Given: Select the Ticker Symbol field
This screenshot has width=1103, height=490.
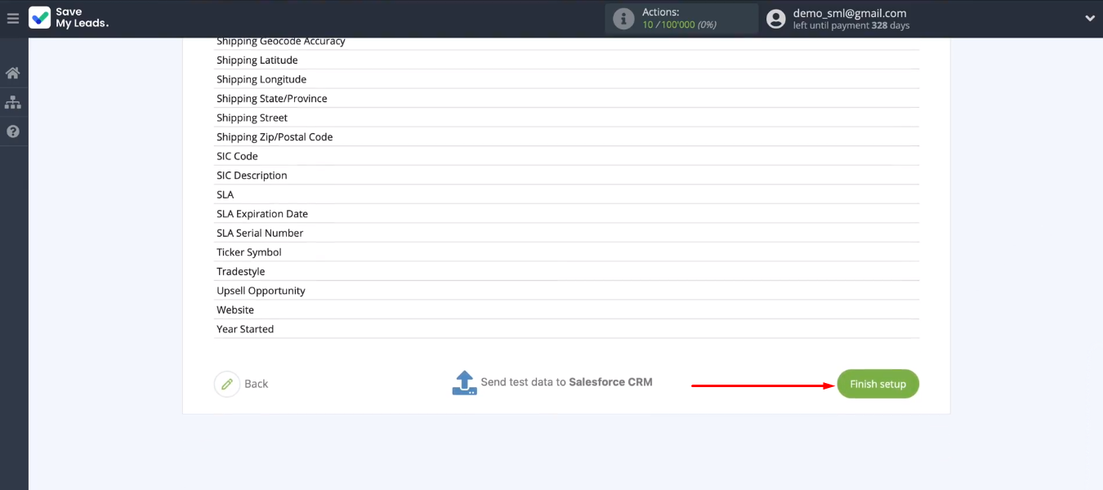Looking at the screenshot, I should point(566,252).
